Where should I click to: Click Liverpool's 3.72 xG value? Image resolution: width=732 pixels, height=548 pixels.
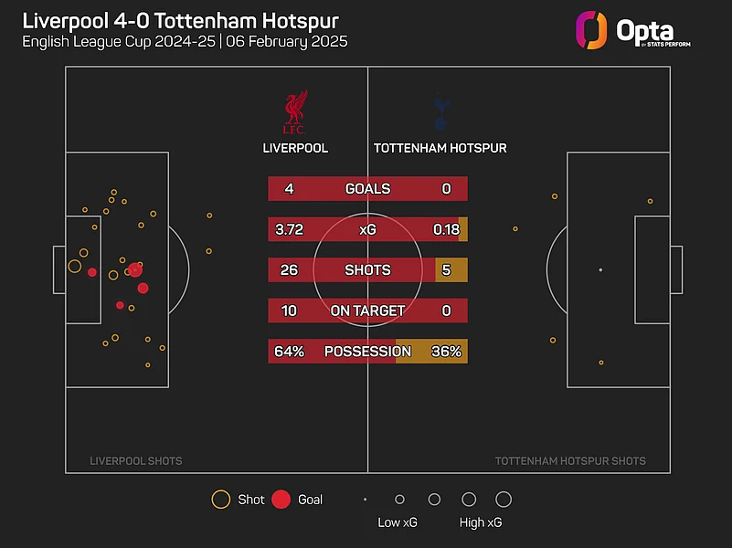coord(289,230)
